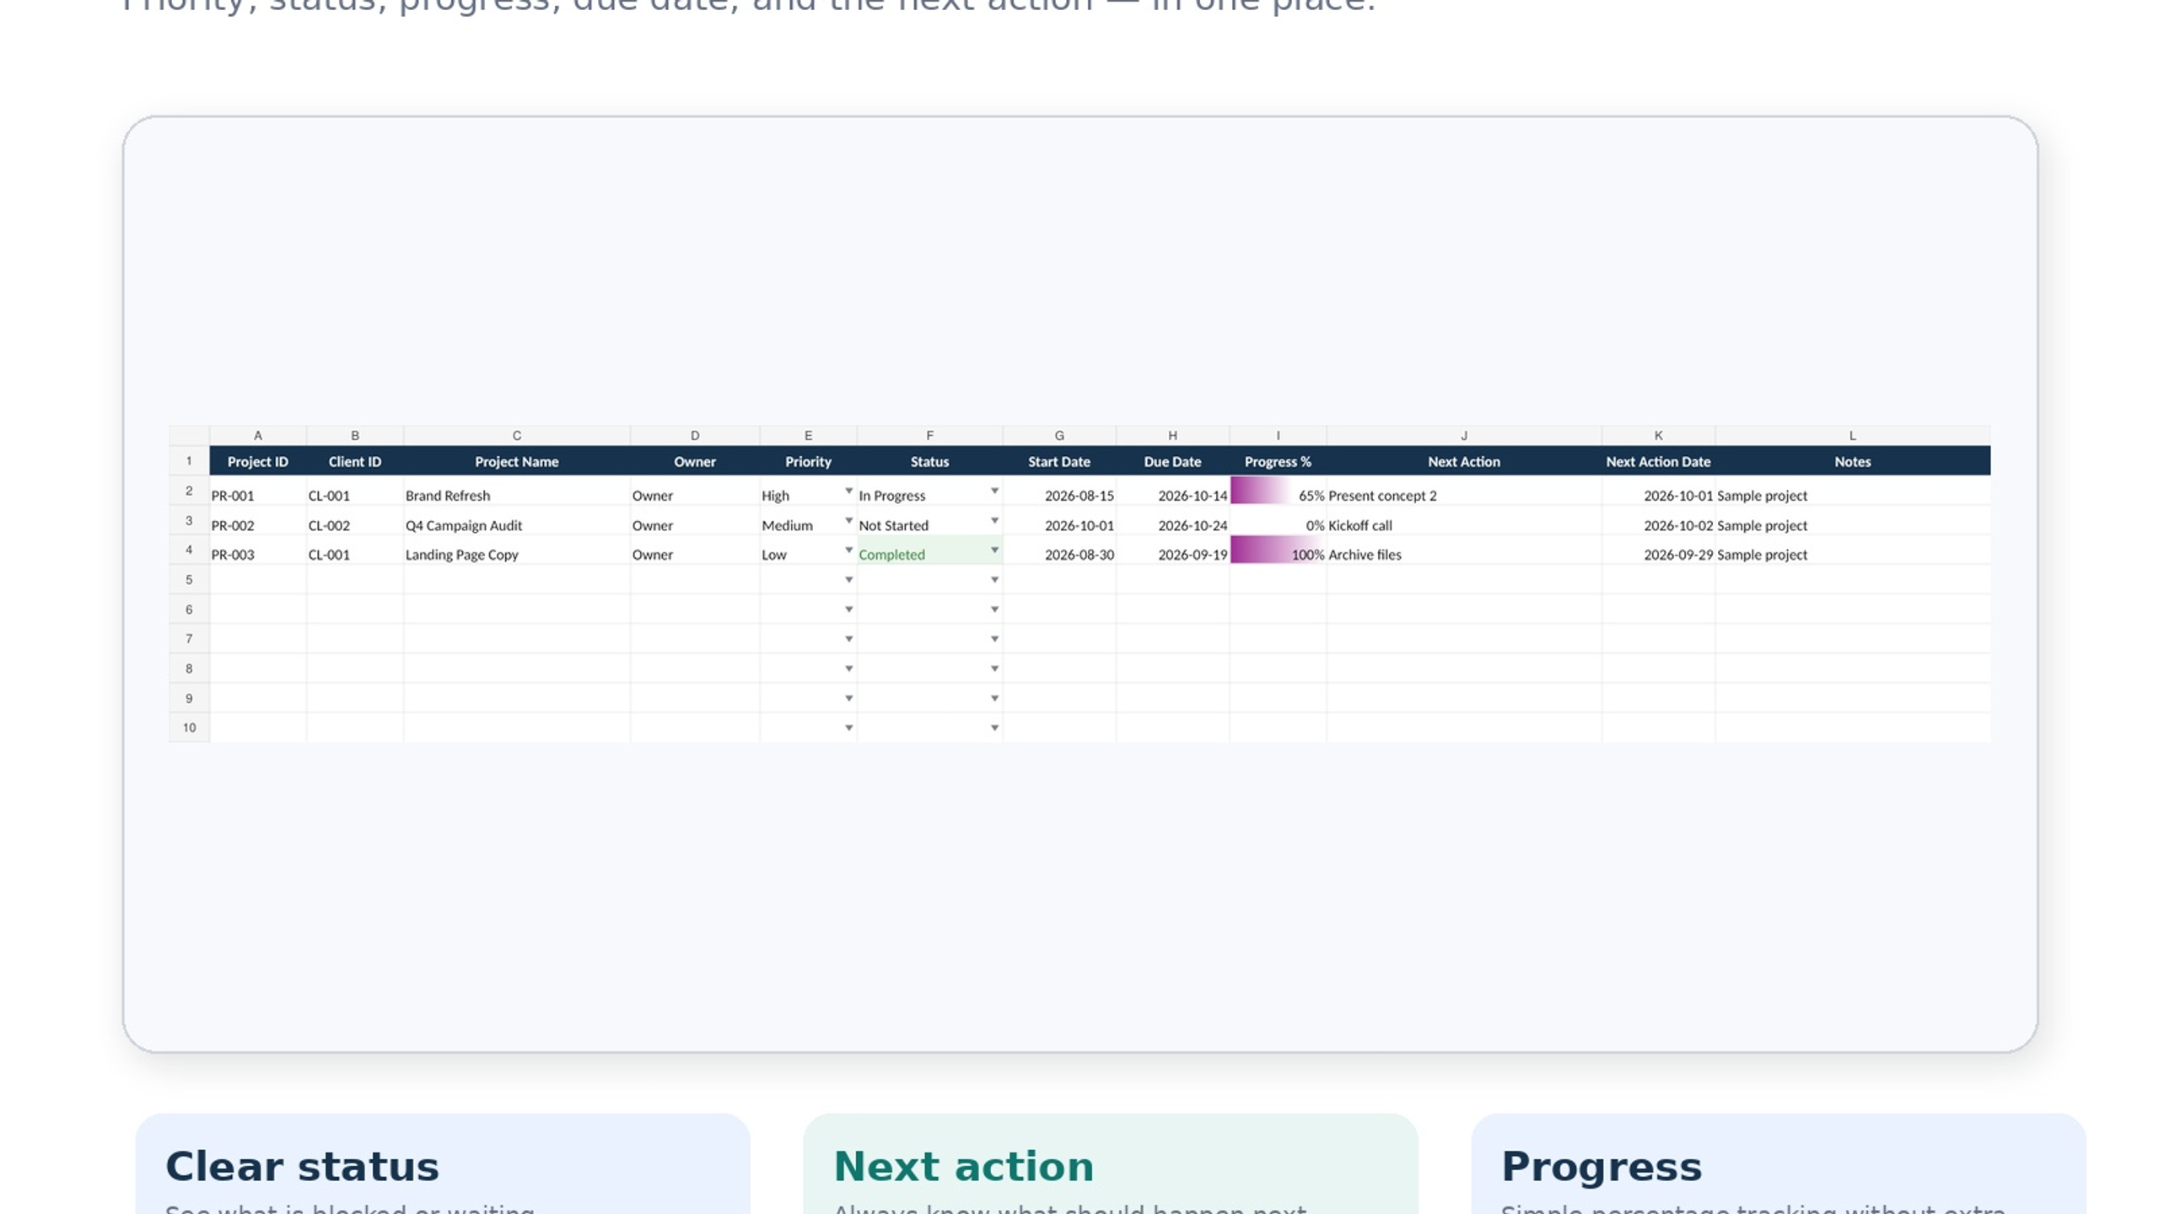Open Priority dropdown arrow in row 5

pos(848,580)
